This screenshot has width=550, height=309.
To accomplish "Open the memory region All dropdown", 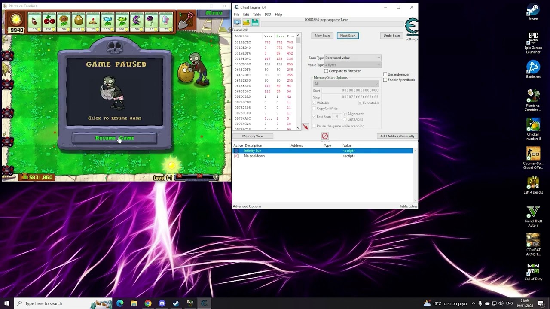I will (x=346, y=84).
